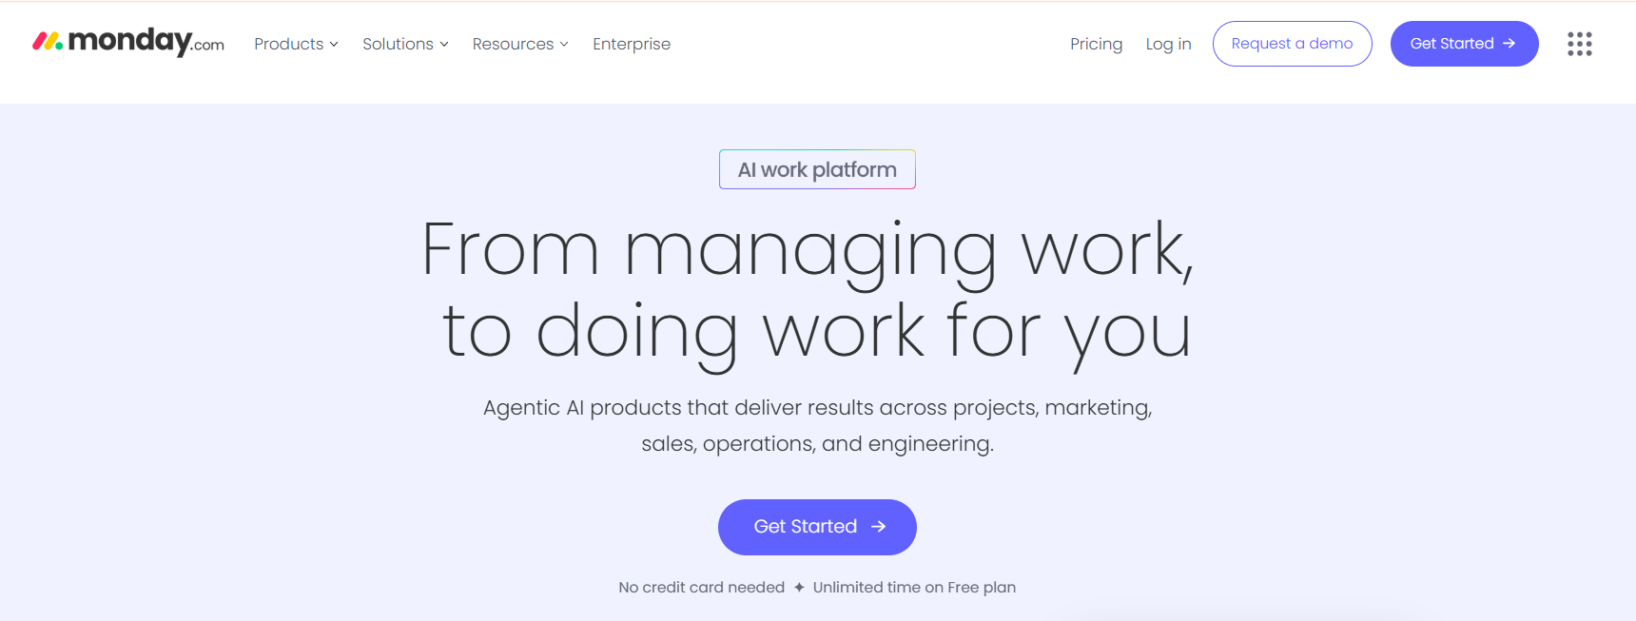Click the monday.com colorful logo mark
The height and width of the screenshot is (621, 1636).
pyautogui.click(x=48, y=41)
